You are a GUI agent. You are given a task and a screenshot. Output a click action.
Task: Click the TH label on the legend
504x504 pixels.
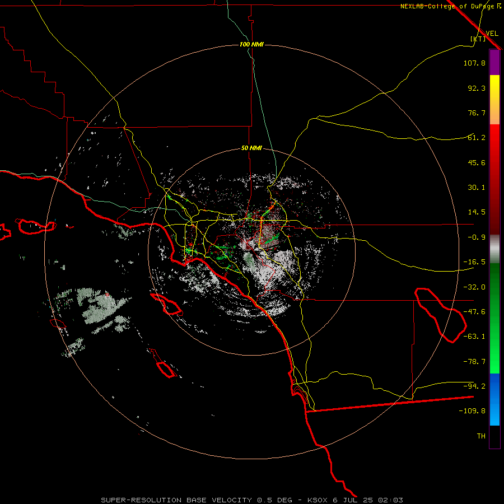(x=481, y=436)
